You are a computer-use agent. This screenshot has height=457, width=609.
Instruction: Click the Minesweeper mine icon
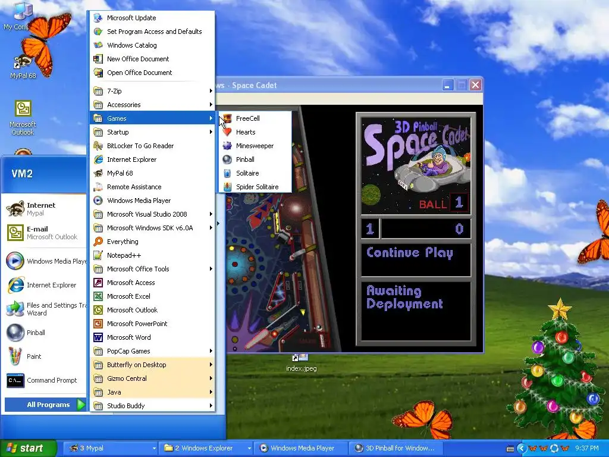click(227, 146)
